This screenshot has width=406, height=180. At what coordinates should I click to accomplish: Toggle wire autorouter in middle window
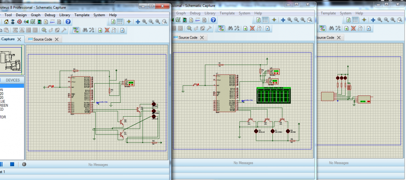(x=221, y=28)
